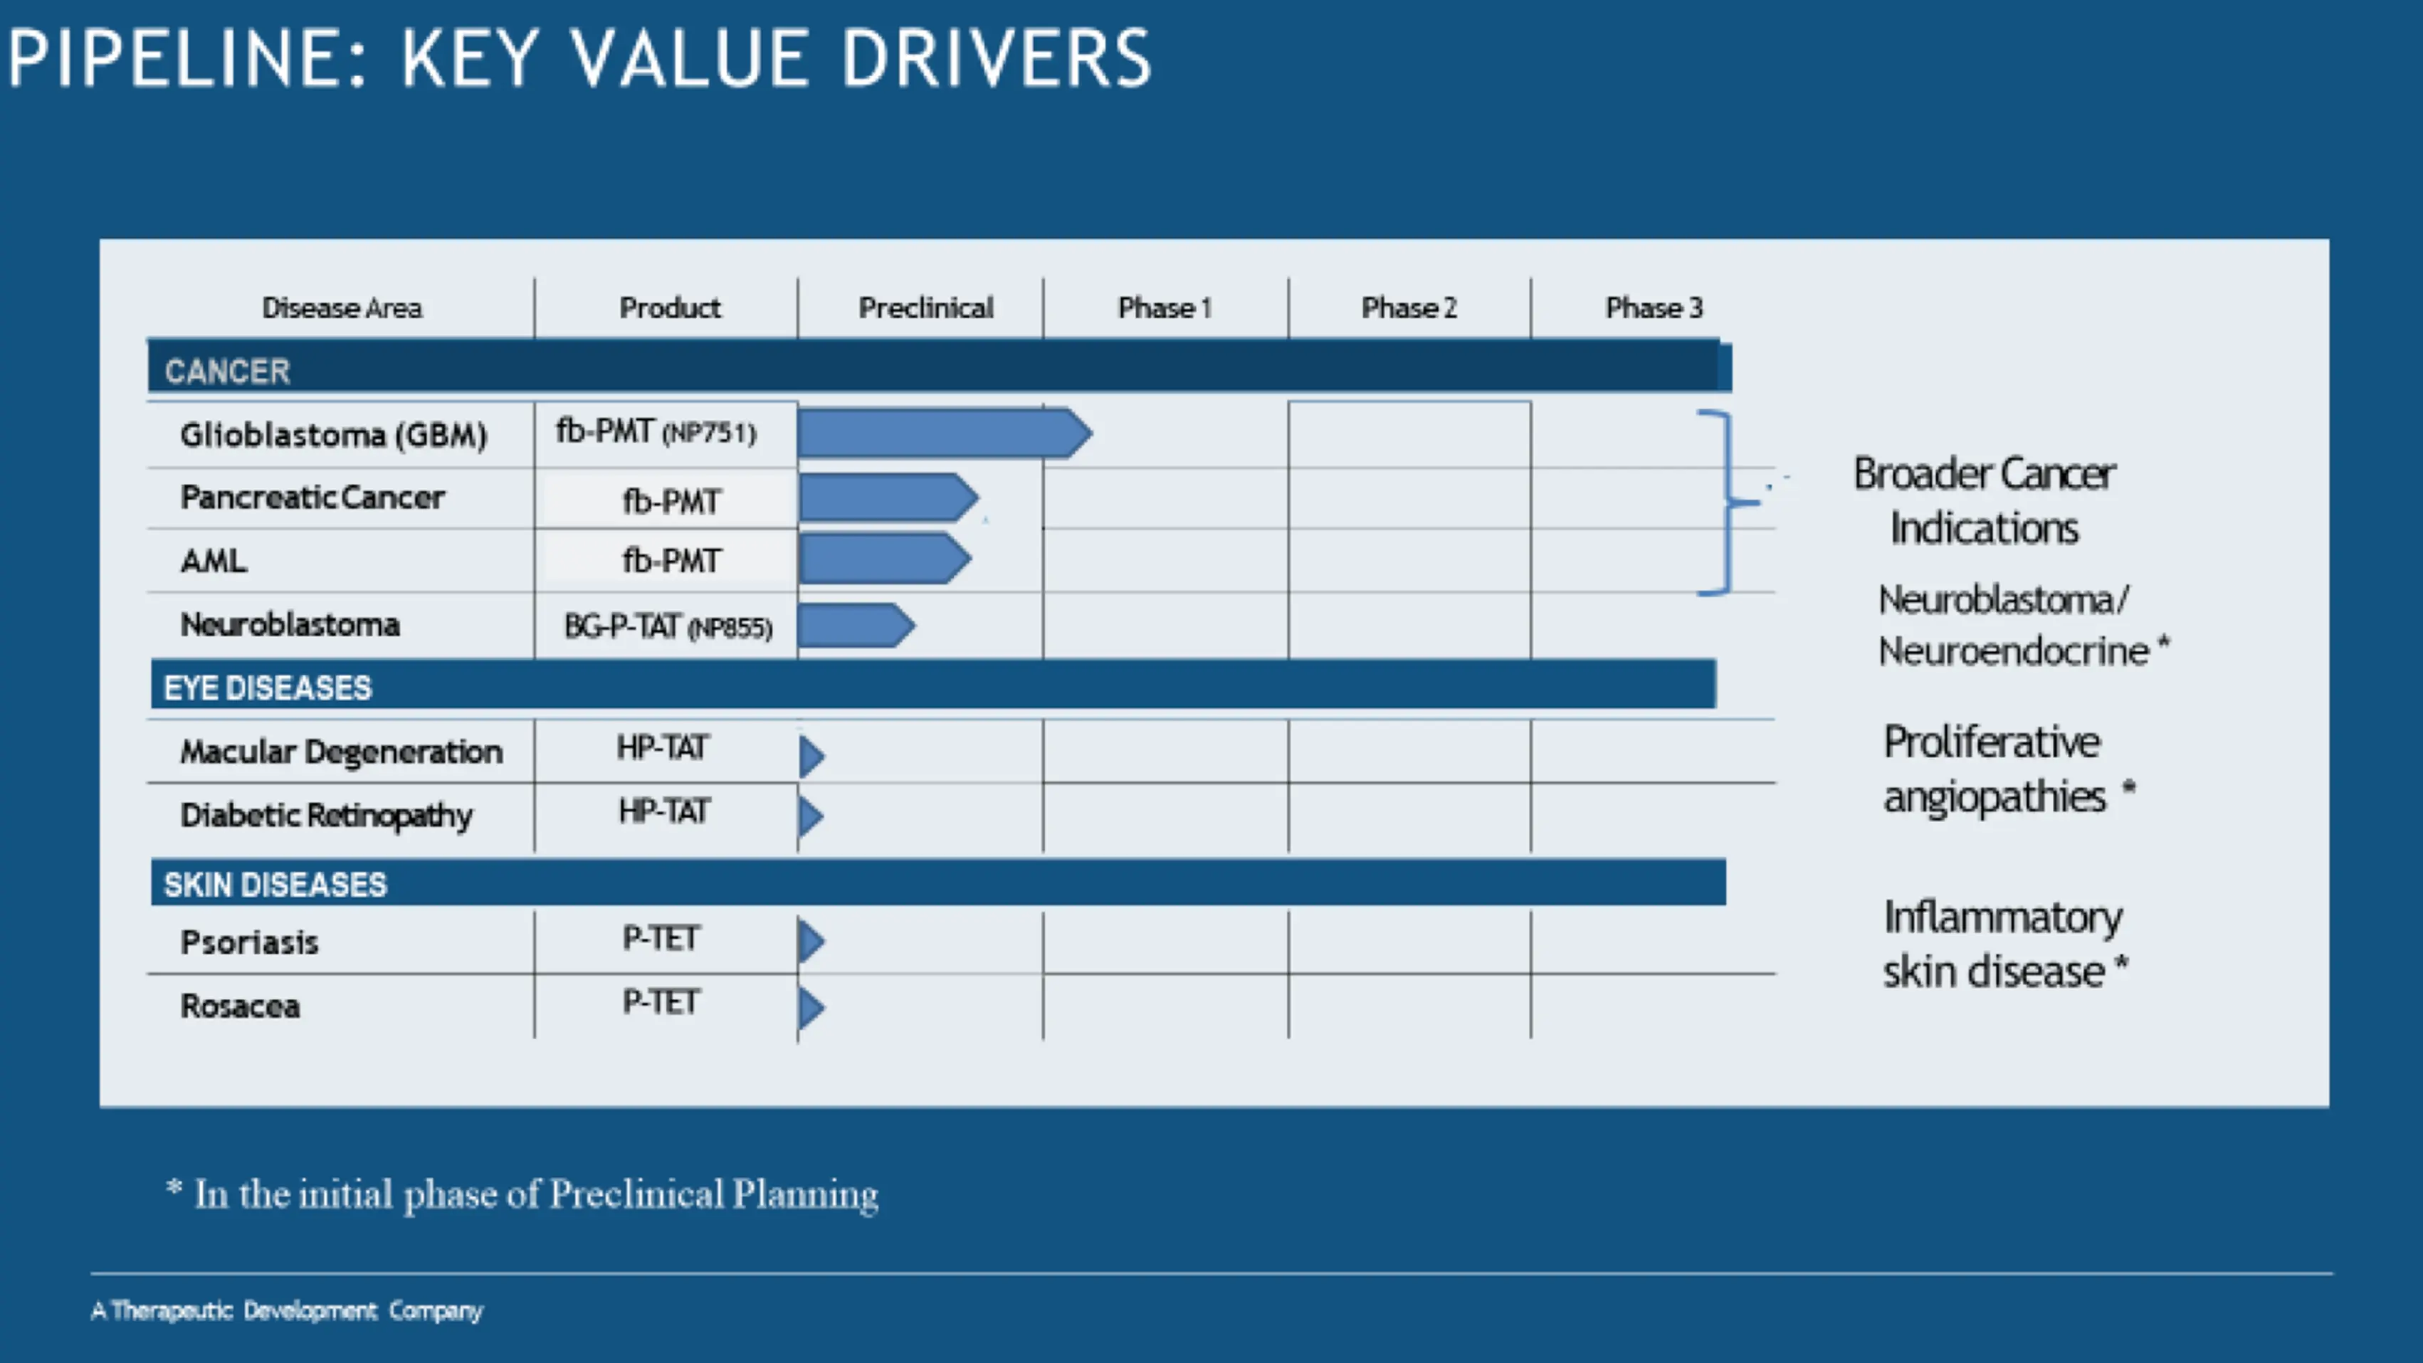Click the Psoriasis row label

point(249,942)
